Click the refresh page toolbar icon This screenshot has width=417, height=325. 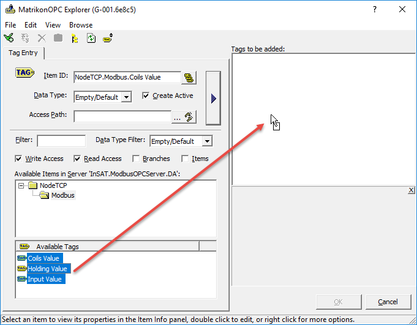click(91, 38)
